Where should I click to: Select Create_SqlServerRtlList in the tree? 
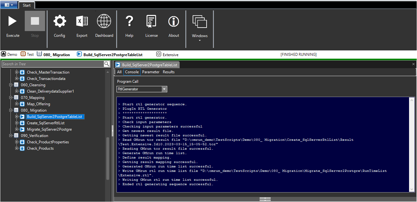46,123
